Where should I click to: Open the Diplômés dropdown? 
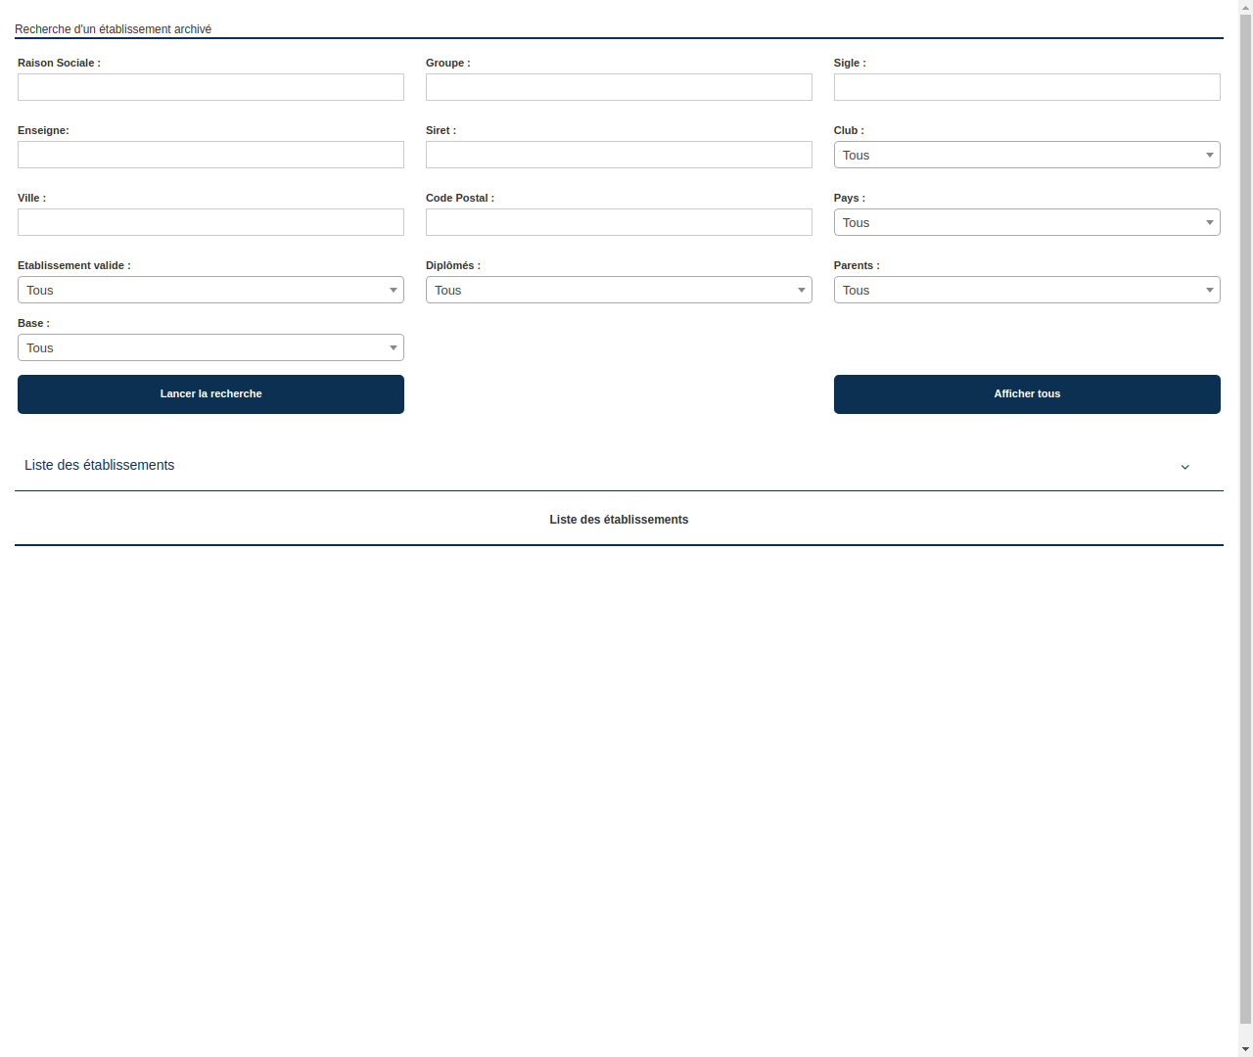tap(619, 290)
